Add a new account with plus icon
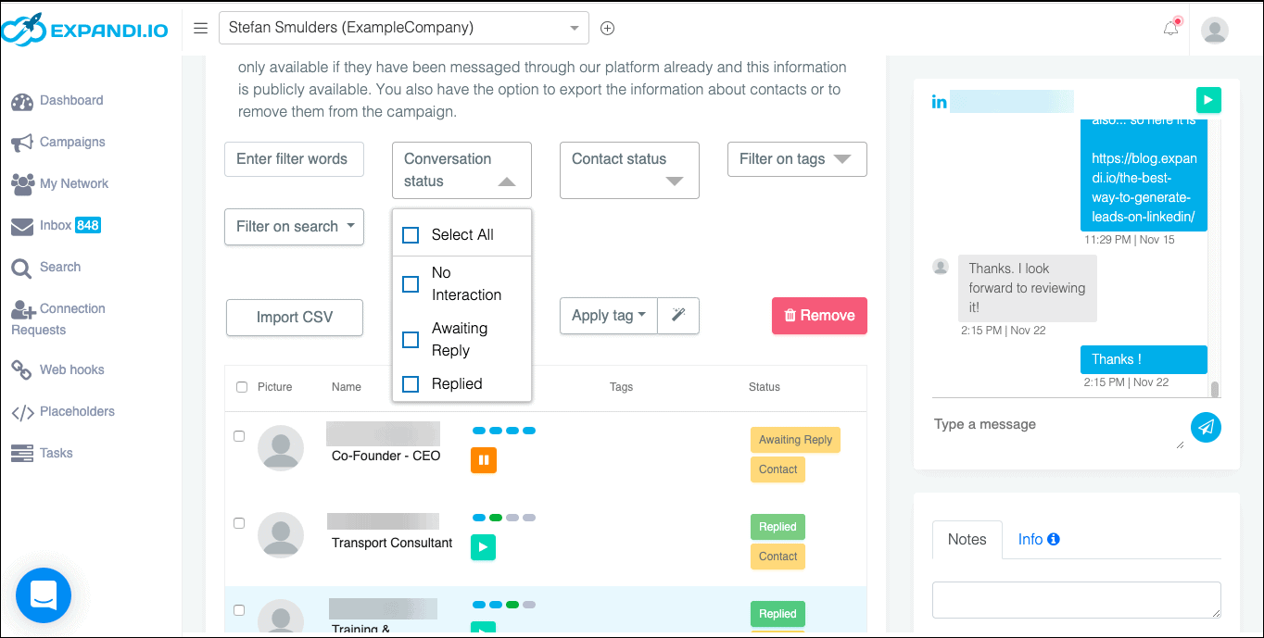 608,28
